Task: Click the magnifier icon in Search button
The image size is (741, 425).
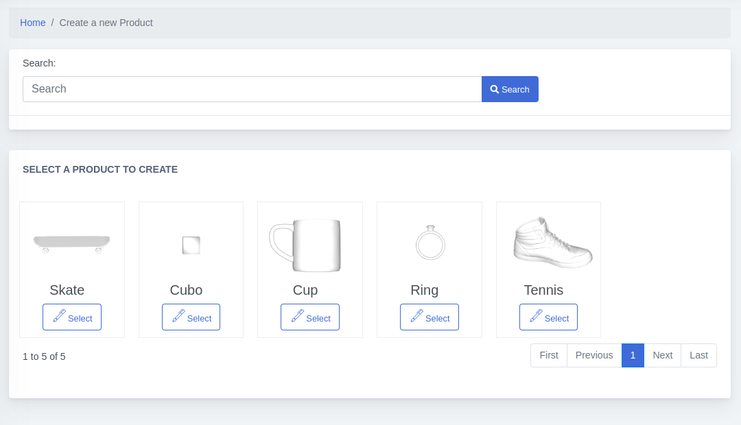Action: tap(494, 89)
